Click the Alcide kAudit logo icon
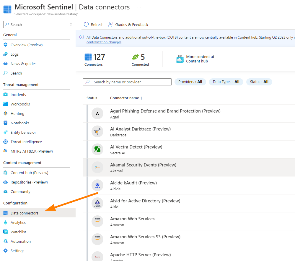The height and width of the screenshot is (261, 295). (97, 185)
